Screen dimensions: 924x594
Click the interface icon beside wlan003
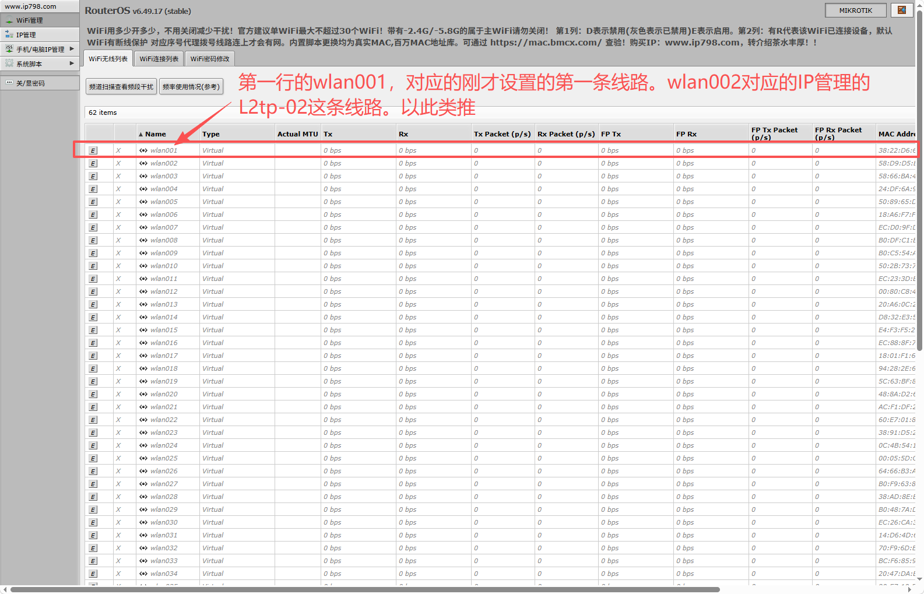click(x=143, y=176)
